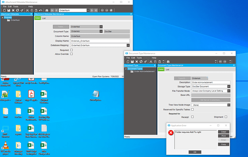Open Epicor Software folder on desktop
Screen dimensions: 248x157
18,97
